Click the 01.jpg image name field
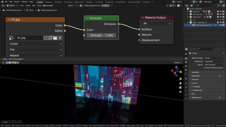 coord(29,38)
